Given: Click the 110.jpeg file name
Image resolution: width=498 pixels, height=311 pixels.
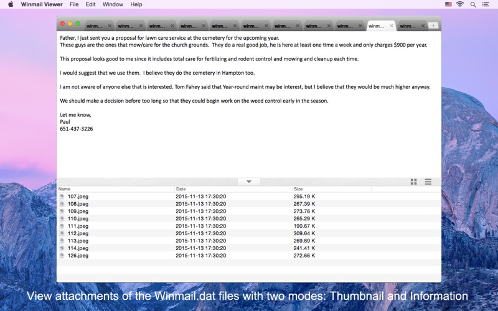Looking at the screenshot, I should click(x=78, y=218).
